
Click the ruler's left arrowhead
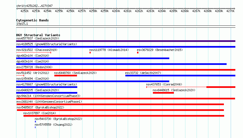[17, 8]
